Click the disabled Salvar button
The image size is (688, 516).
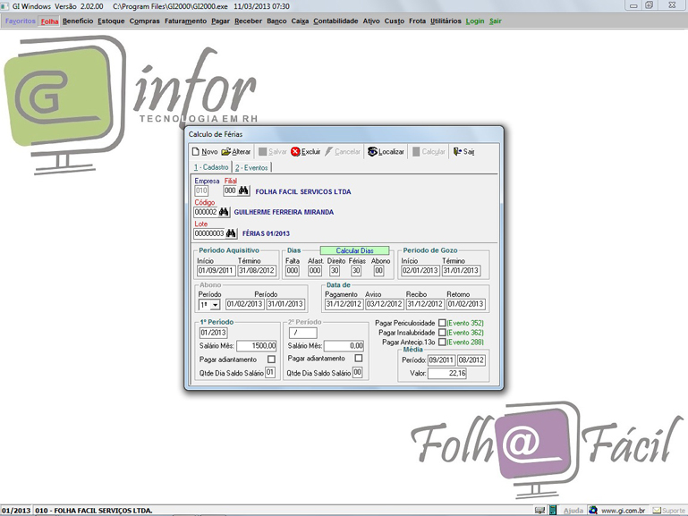coord(273,152)
